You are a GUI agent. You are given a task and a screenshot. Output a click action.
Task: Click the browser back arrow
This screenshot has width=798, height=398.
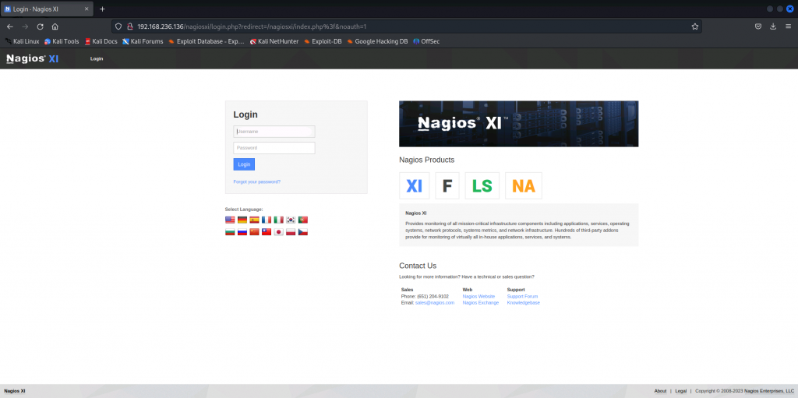pos(10,26)
